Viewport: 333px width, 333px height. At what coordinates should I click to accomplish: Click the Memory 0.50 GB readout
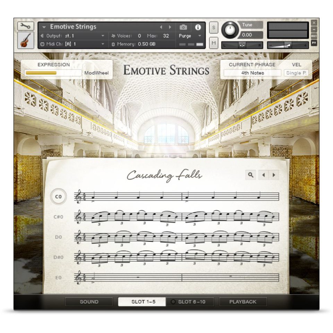pyautogui.click(x=134, y=44)
